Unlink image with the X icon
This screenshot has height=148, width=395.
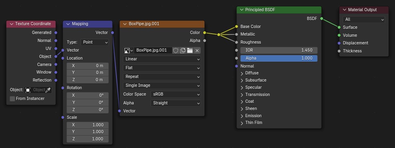(x=197, y=50)
